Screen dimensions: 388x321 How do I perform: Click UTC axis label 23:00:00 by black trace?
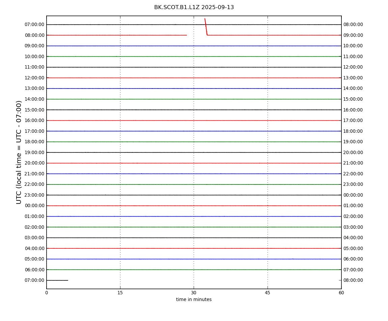click(x=34, y=195)
